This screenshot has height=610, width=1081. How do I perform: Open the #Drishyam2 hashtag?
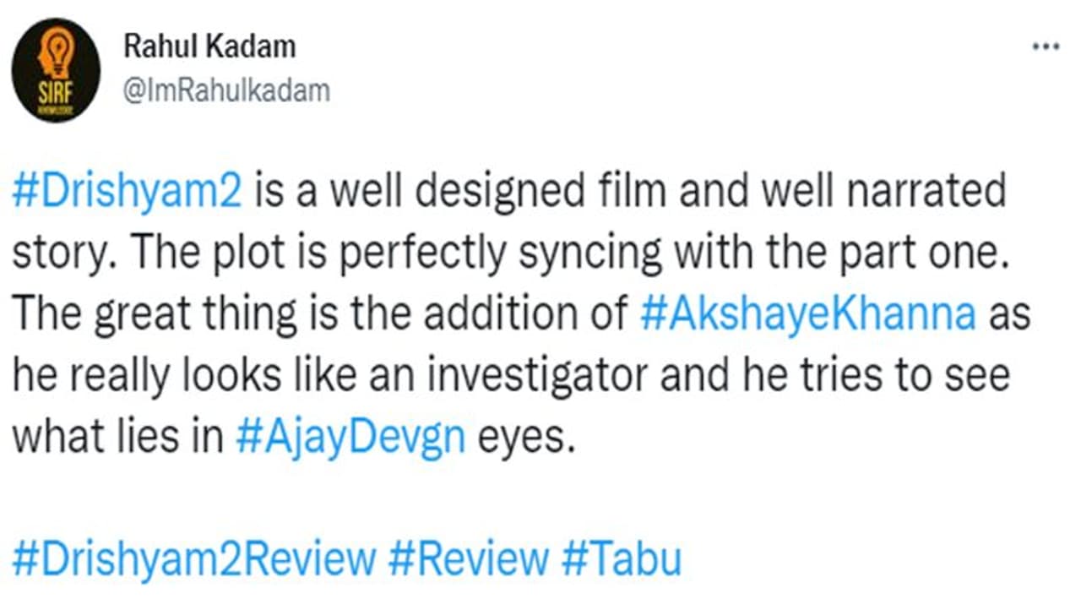(128, 193)
